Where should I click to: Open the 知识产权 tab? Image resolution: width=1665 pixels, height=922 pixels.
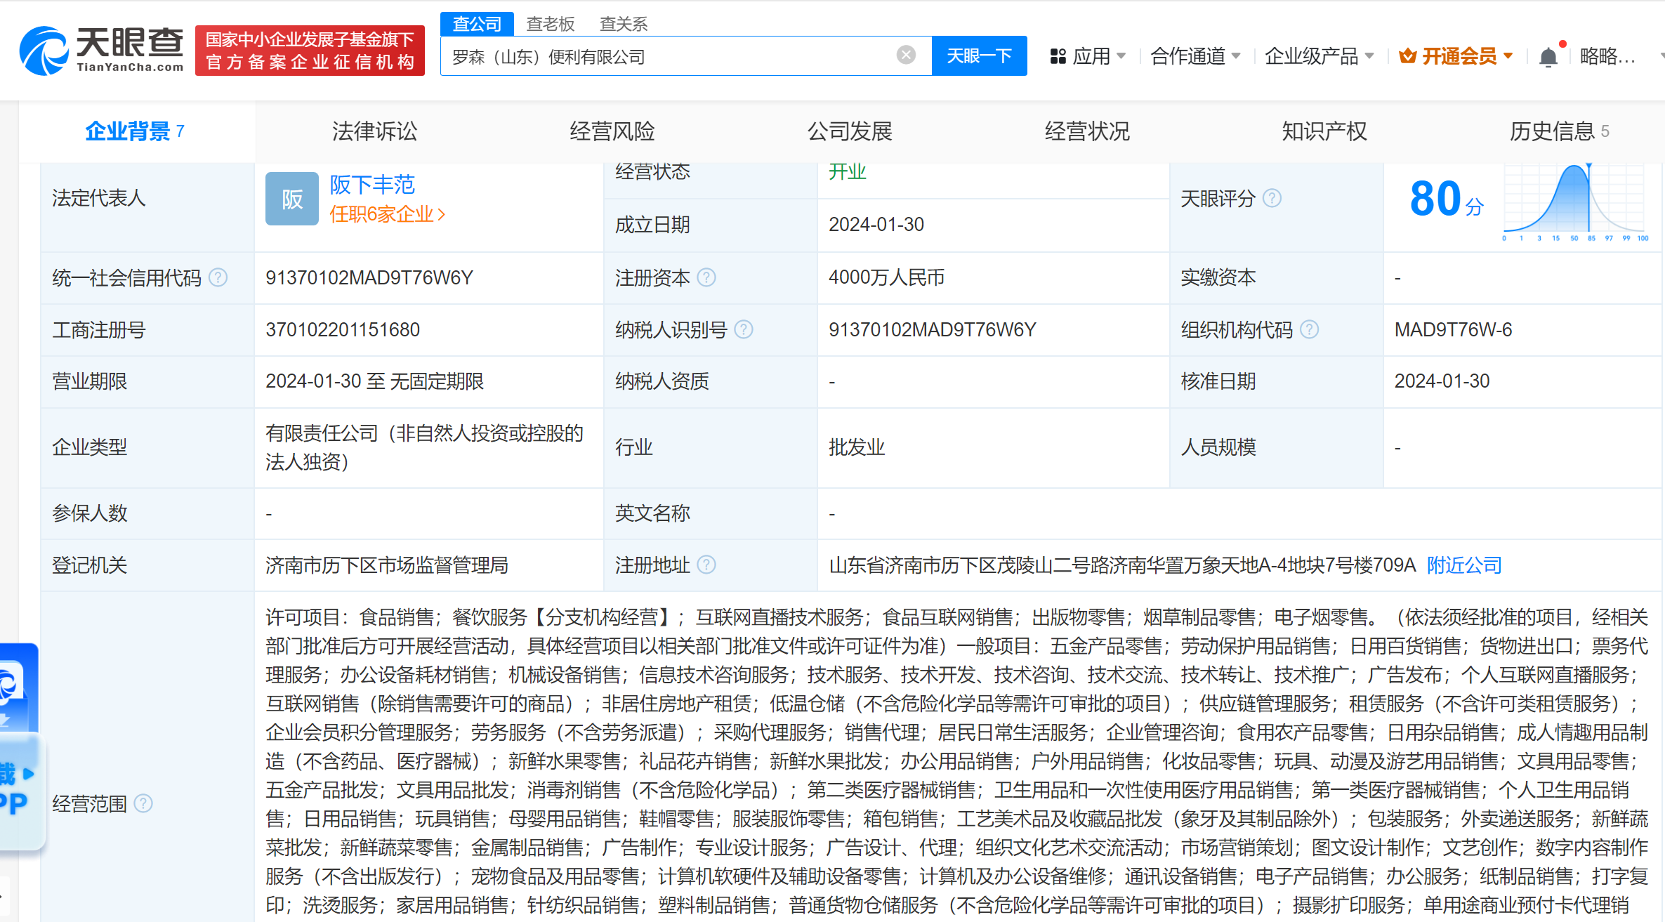pyautogui.click(x=1324, y=131)
